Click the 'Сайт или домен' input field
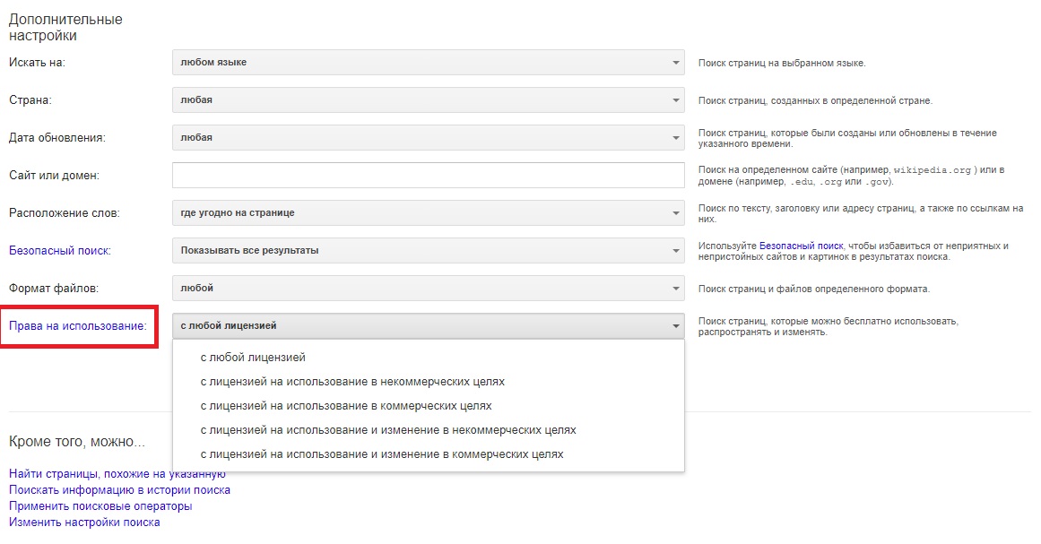The height and width of the screenshot is (544, 1041). click(428, 176)
